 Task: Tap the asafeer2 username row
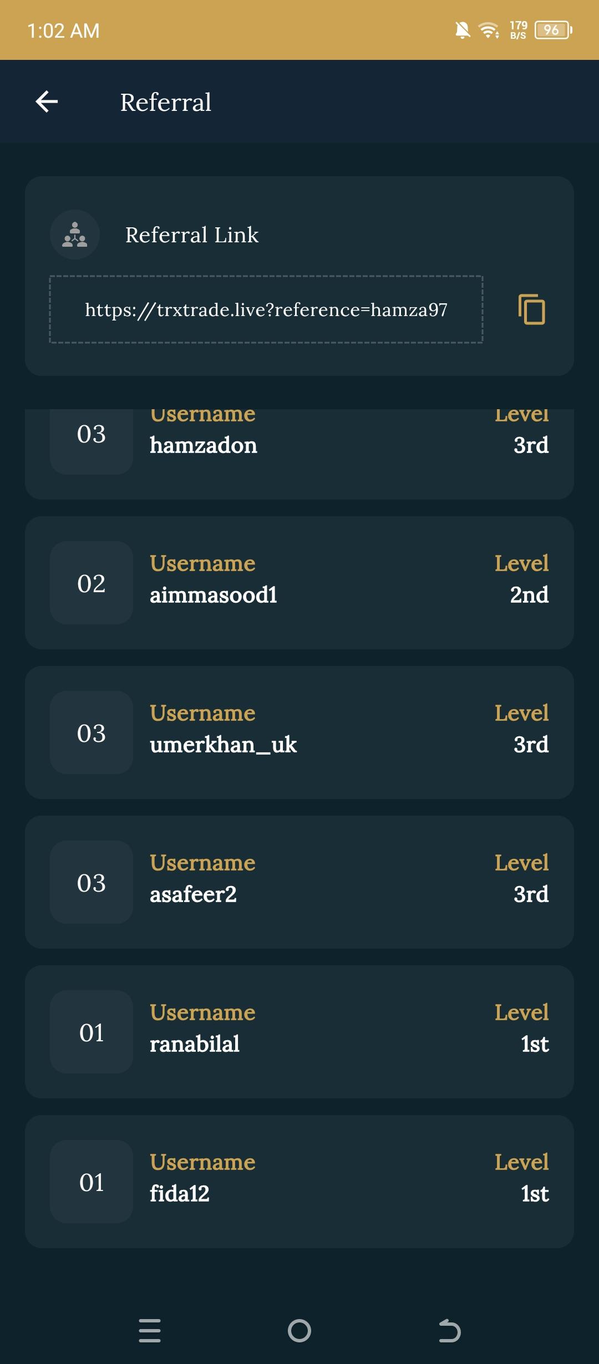[299, 882]
